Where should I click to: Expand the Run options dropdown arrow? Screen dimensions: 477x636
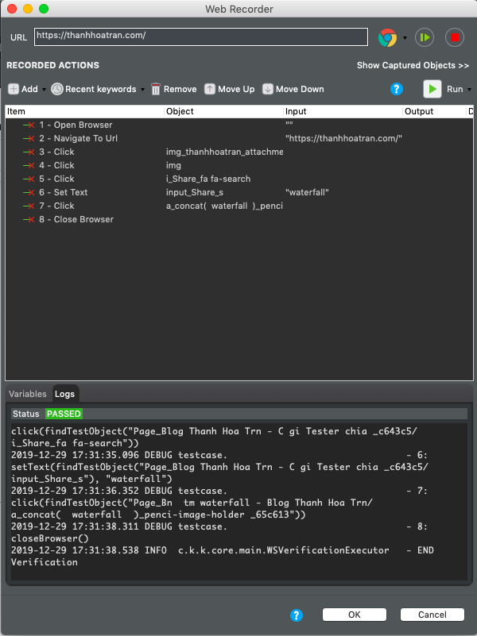(470, 90)
